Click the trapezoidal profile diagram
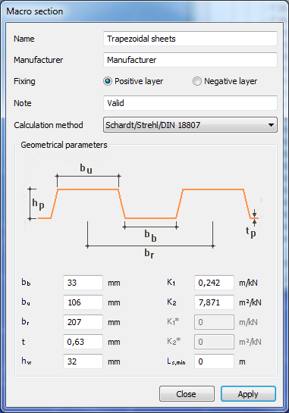Viewport: 289px width, 413px height. click(143, 209)
